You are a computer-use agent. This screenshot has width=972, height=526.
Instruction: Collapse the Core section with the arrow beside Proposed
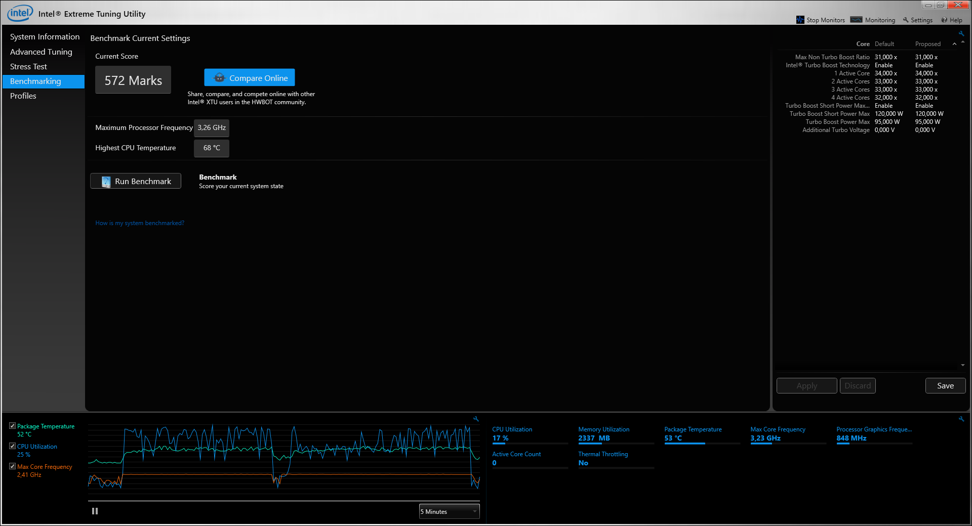coord(954,44)
